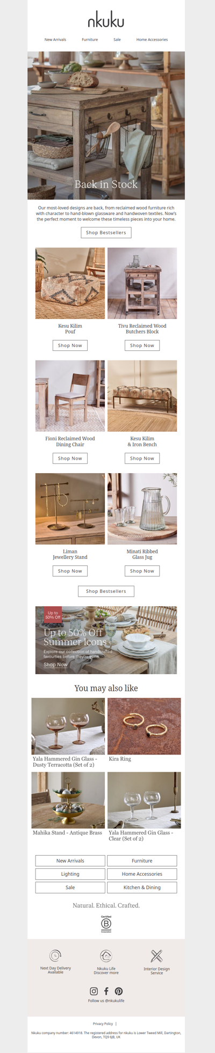This screenshot has width=215, height=1053.
Task: Open New Arrivals in top navigation
Action: point(55,40)
